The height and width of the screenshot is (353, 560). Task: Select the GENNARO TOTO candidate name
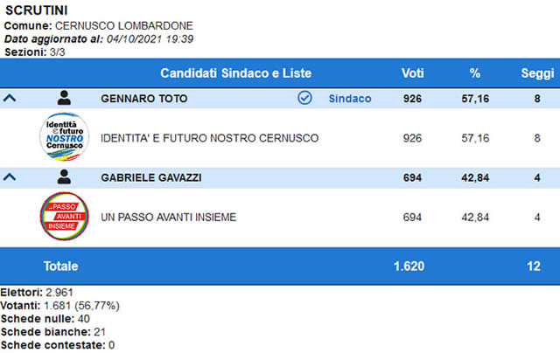(x=143, y=99)
